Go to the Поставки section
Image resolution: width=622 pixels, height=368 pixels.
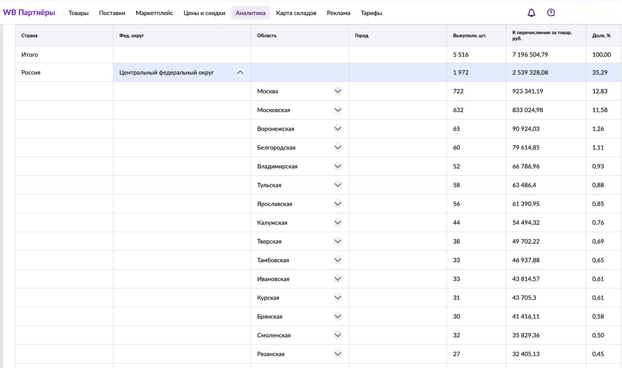[x=112, y=13]
